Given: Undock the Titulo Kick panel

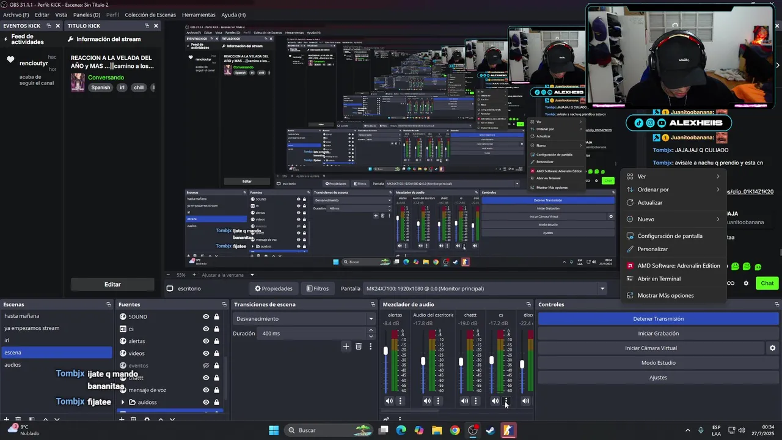Looking at the screenshot, I should pos(147,26).
